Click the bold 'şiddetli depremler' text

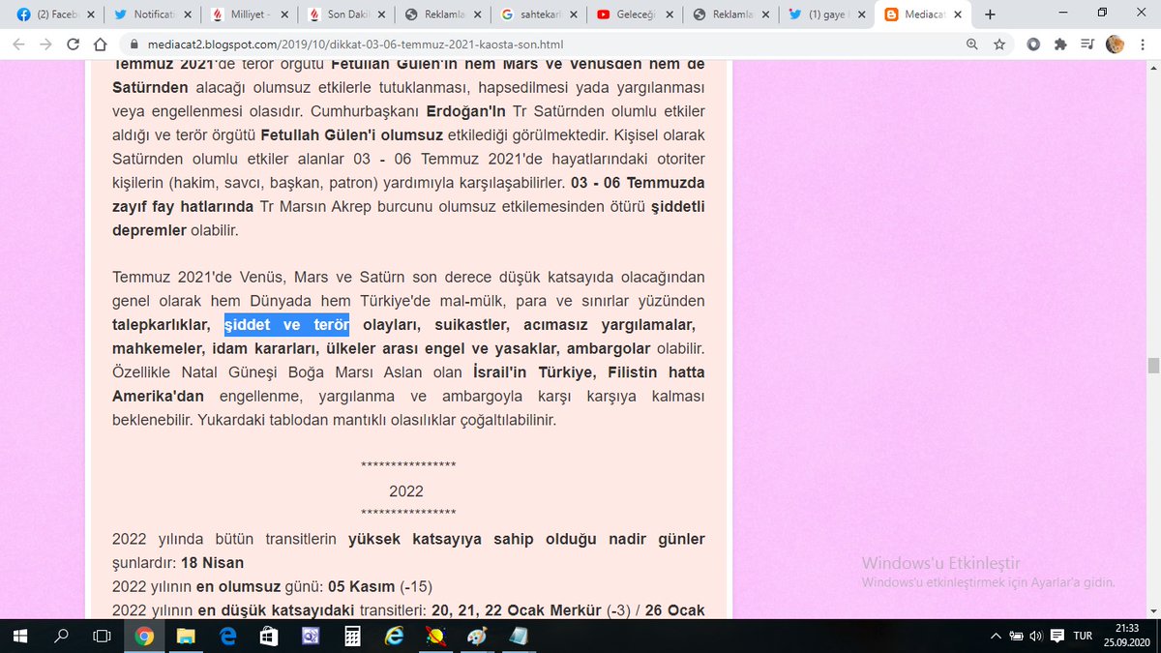point(409,219)
